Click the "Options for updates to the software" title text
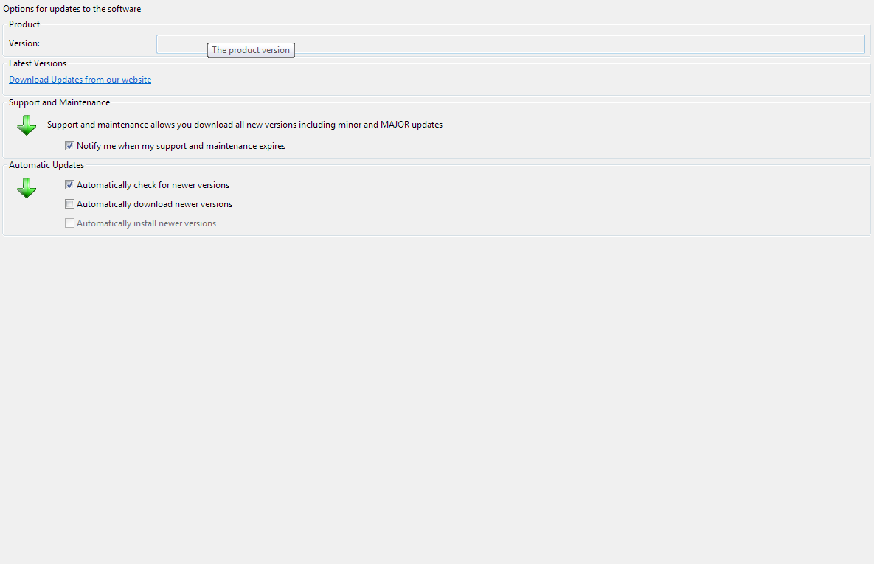 [72, 9]
